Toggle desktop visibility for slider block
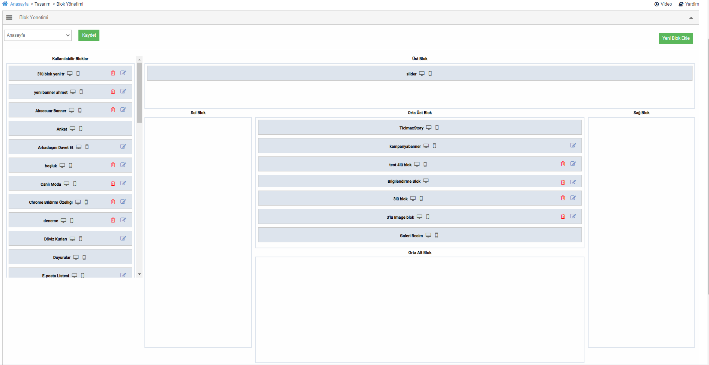Viewport: 709px width, 365px height. click(x=422, y=74)
